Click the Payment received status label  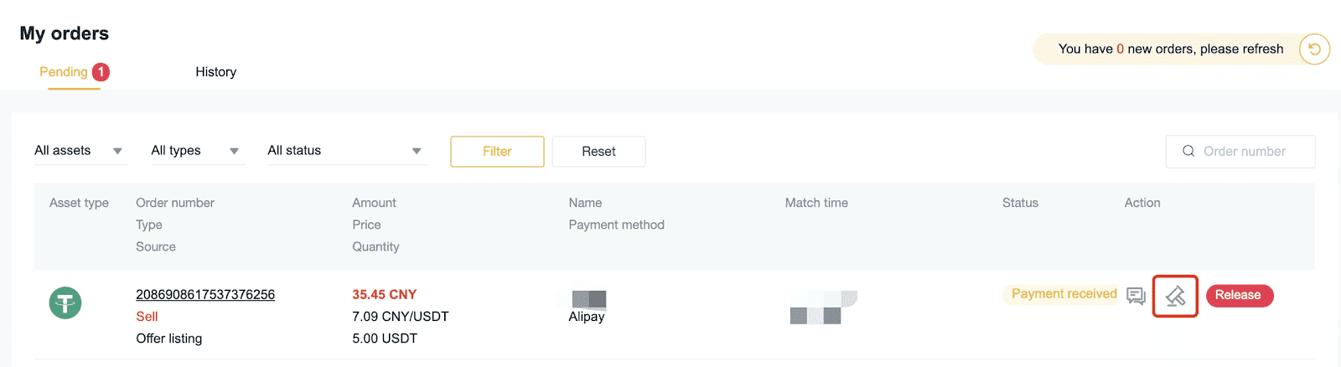(1063, 294)
